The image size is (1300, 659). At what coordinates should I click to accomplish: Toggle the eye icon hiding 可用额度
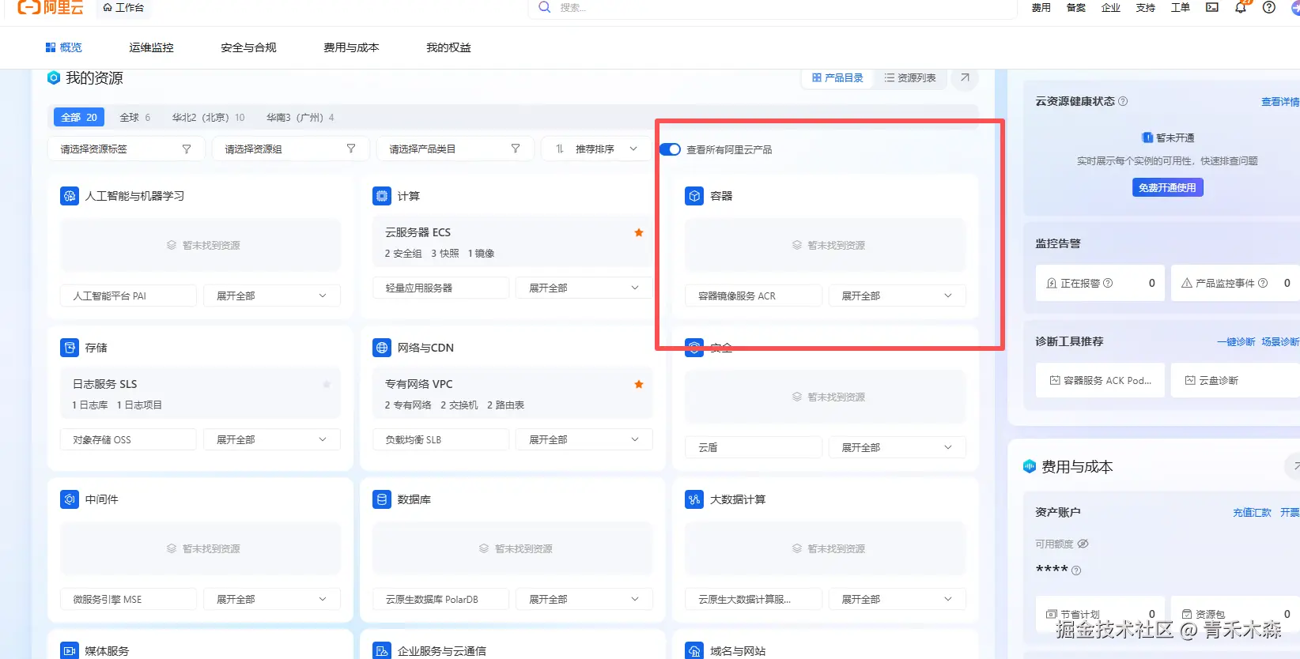1083,544
